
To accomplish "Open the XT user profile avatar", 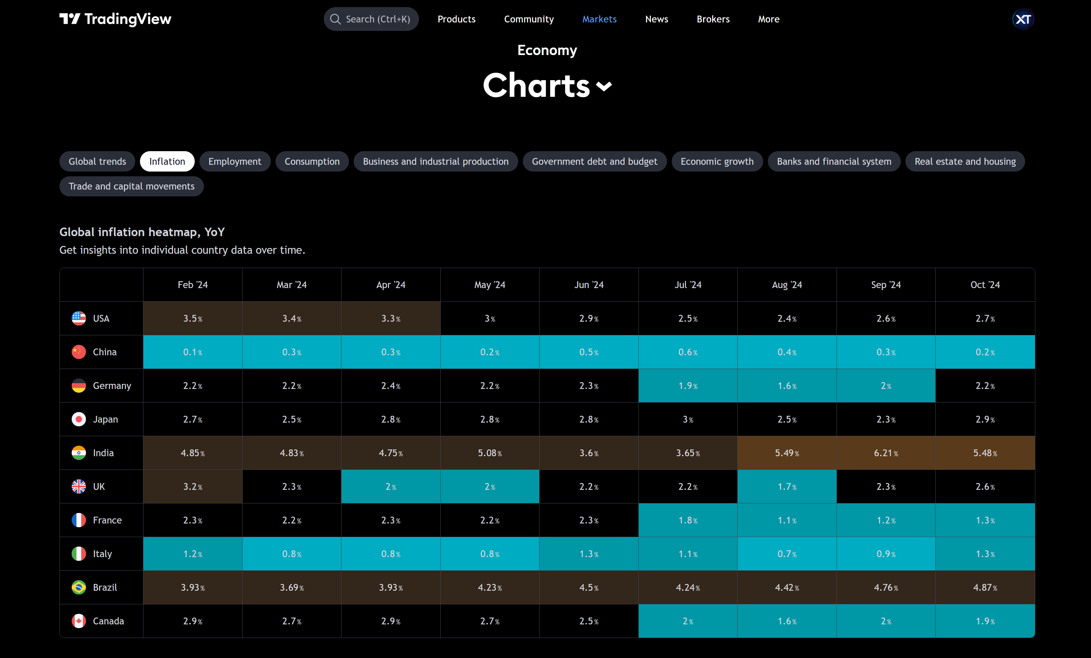I will coord(1022,19).
